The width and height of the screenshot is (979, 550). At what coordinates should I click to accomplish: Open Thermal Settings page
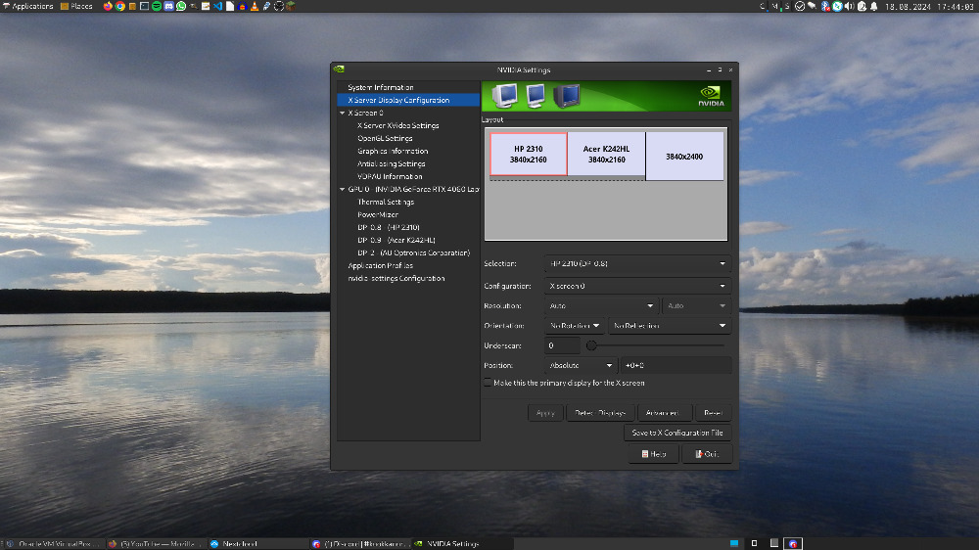point(385,203)
